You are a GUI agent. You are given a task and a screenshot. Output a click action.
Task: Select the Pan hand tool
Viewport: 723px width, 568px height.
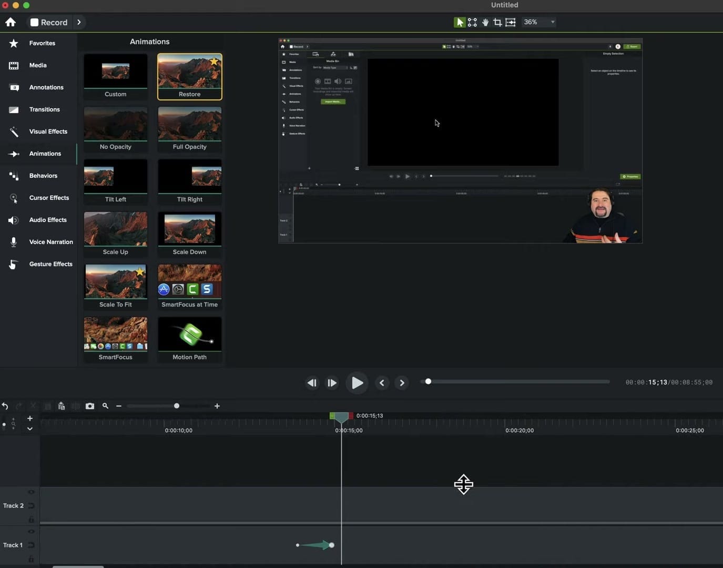485,22
